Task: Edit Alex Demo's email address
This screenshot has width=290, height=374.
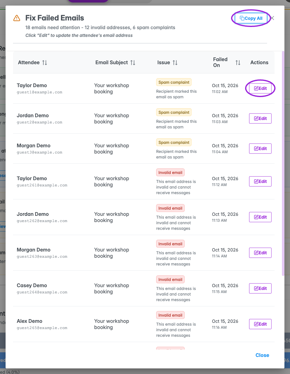Action: coord(260,324)
